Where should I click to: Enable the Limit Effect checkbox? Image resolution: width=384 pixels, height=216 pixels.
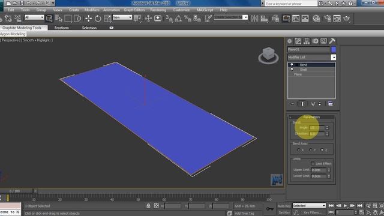[x=313, y=164]
